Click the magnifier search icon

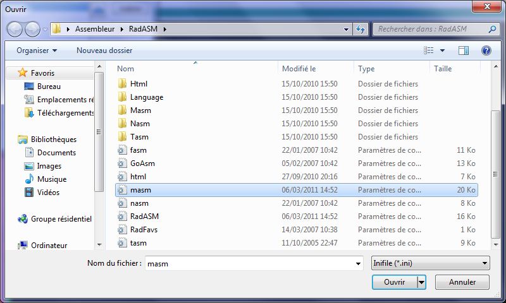[492, 29]
